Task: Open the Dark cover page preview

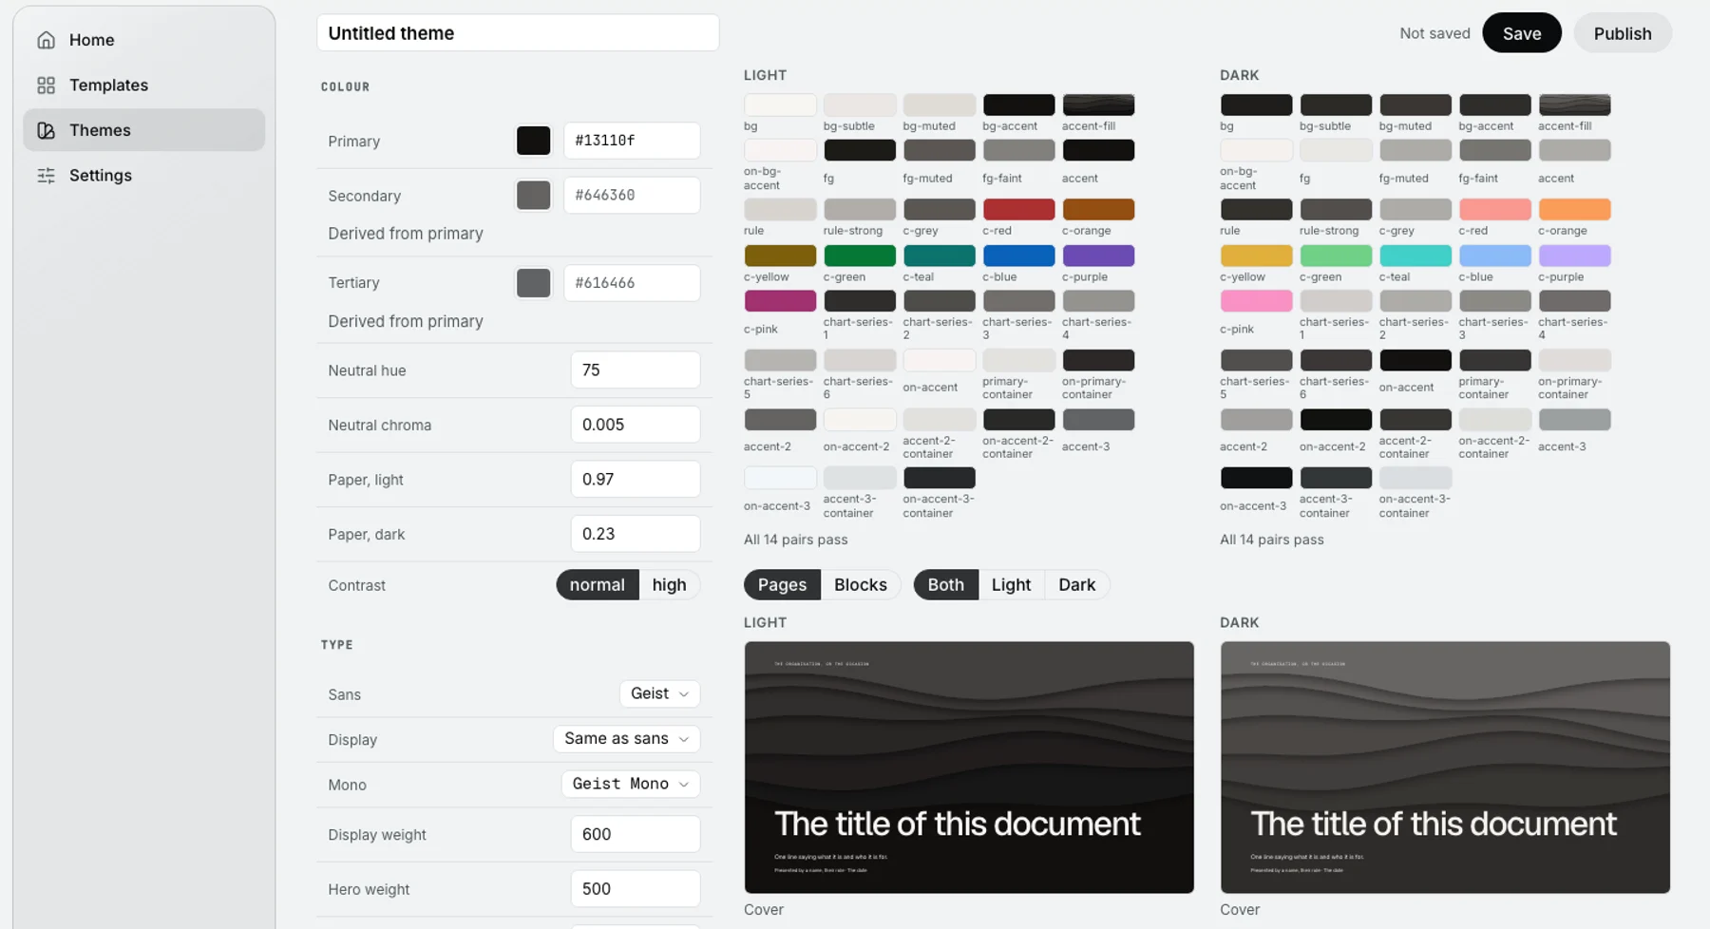Action: [1445, 768]
